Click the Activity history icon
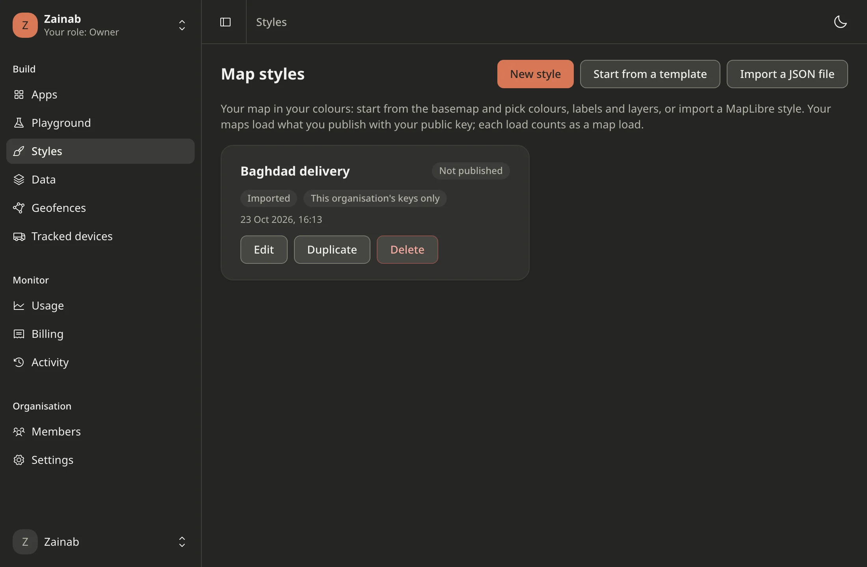867x567 pixels. 19,362
